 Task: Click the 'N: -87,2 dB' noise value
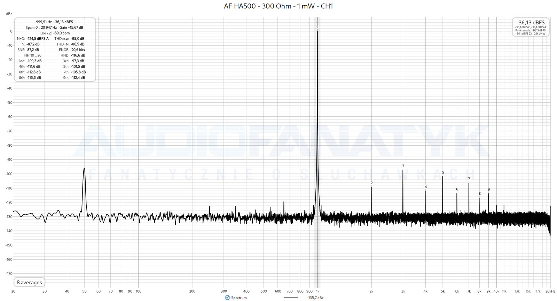(x=30, y=44)
